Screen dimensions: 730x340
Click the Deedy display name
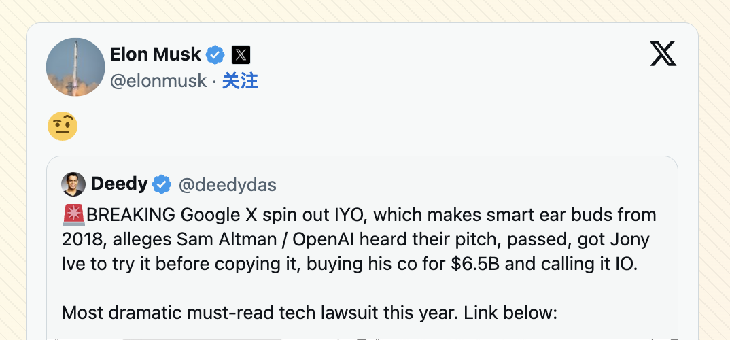[x=119, y=184]
